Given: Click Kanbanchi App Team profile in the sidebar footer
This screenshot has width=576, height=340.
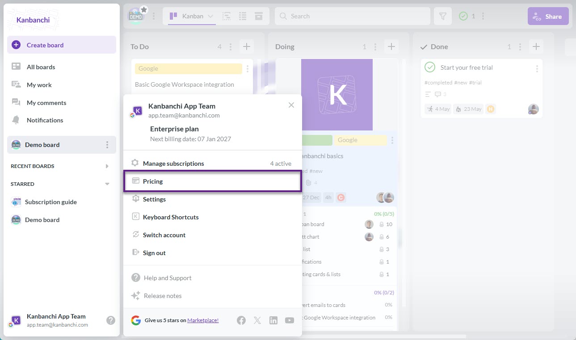Looking at the screenshot, I should tap(49, 320).
